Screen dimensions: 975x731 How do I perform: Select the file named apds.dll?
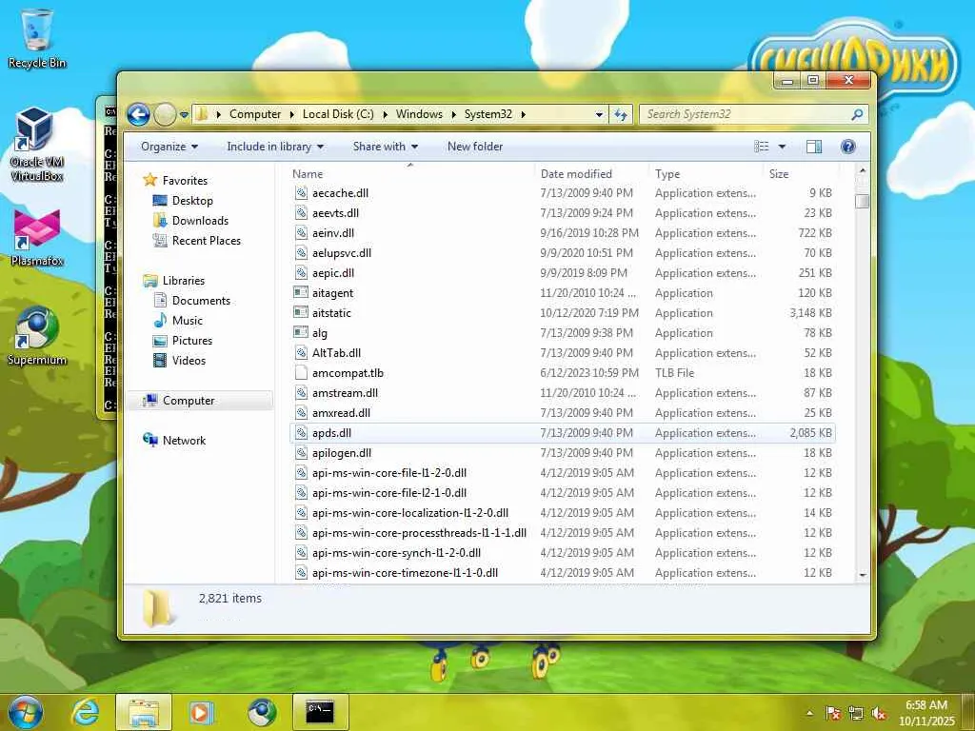(x=331, y=433)
